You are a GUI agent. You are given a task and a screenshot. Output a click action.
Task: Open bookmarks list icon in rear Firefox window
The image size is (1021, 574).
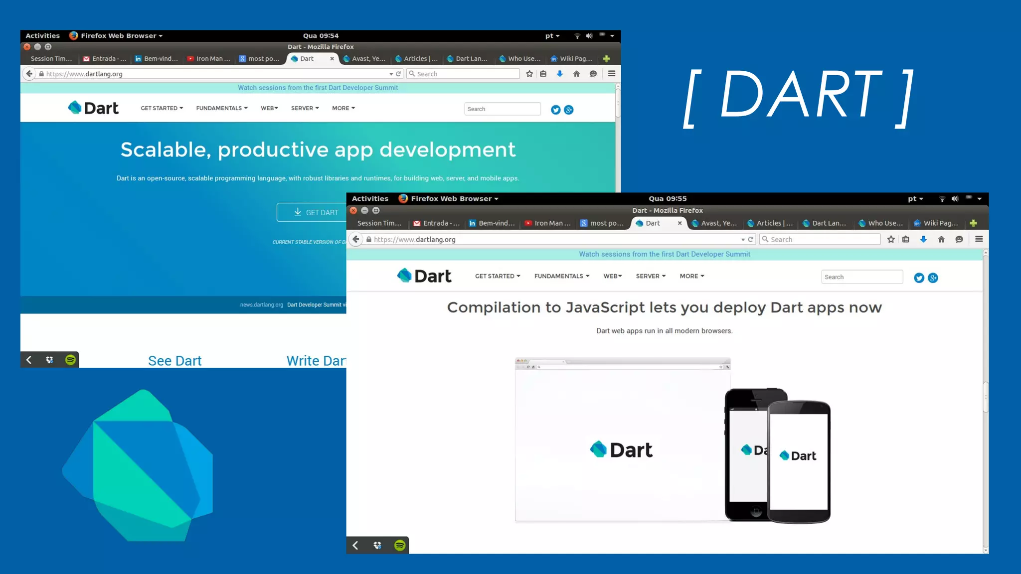[x=543, y=74]
